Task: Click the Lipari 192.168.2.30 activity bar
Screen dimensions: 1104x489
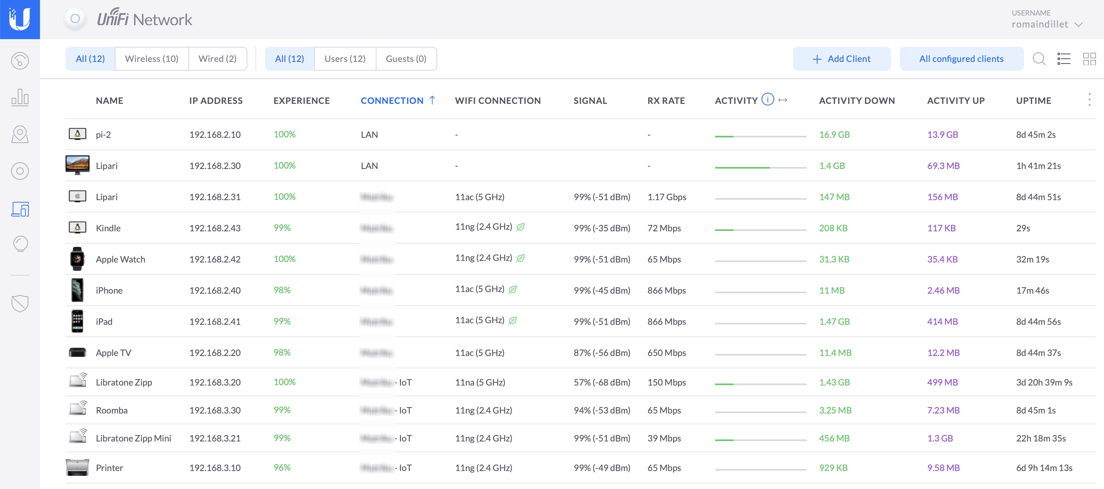Action: coord(760,167)
